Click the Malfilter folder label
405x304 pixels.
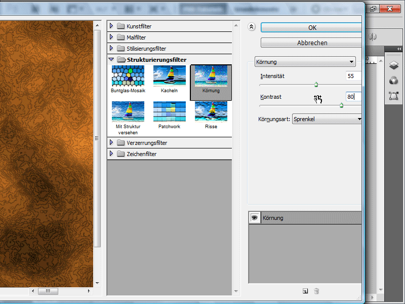136,37
